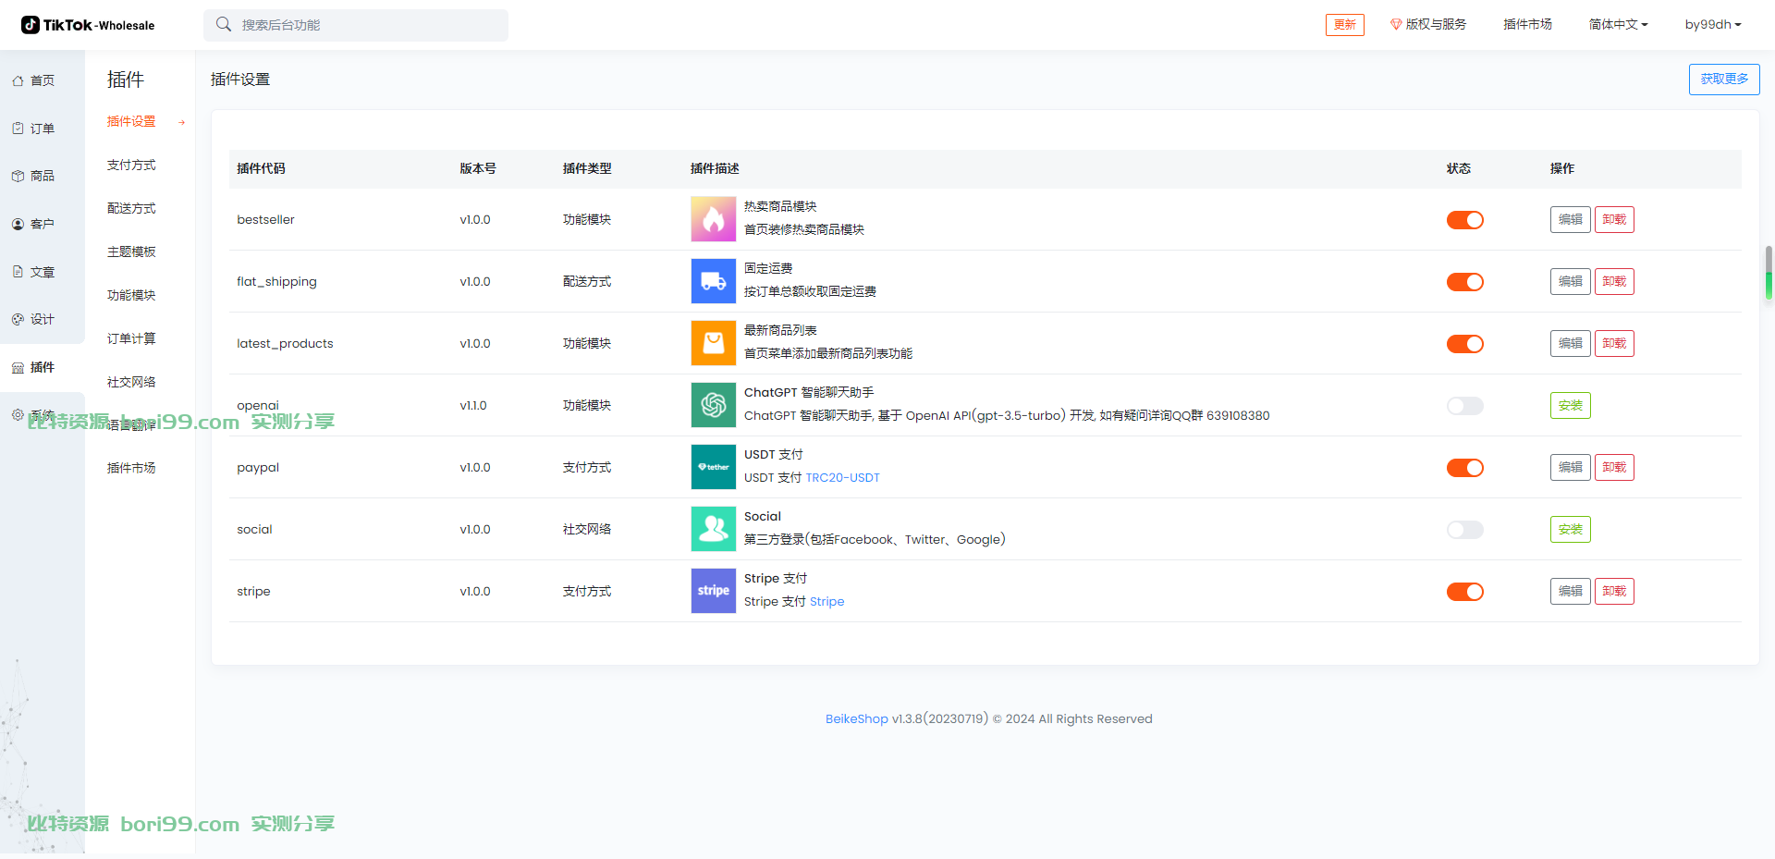Toggle the openai plugin status switch
This screenshot has height=859, width=1775.
click(1465, 406)
